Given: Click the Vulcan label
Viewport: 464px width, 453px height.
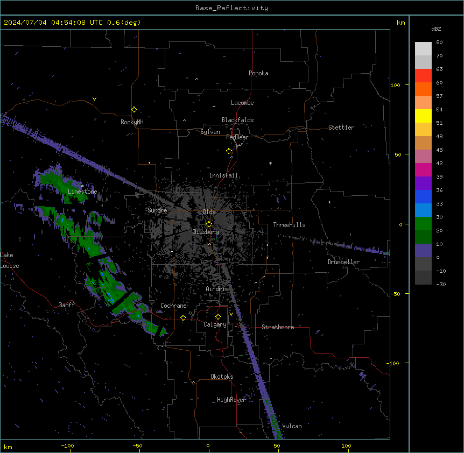Looking at the screenshot, I should tap(292, 426).
